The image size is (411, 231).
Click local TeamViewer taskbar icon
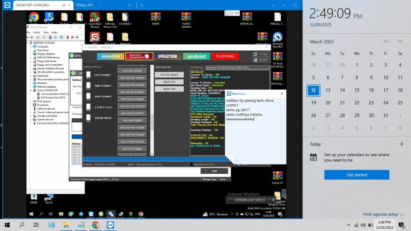pyautogui.click(x=110, y=225)
